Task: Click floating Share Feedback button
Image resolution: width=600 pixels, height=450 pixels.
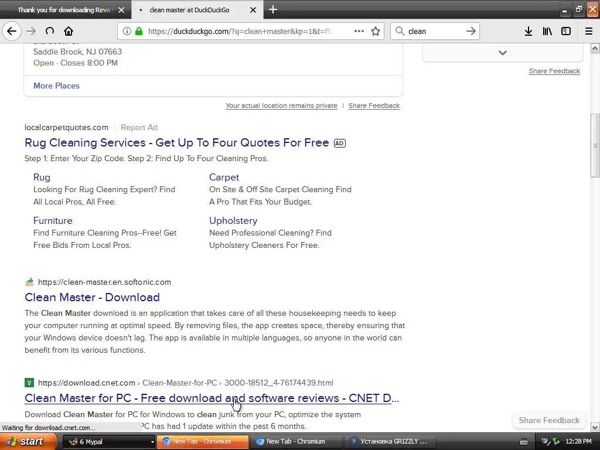Action: (x=549, y=420)
